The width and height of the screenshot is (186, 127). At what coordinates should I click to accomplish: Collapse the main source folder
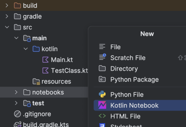click(x=16, y=38)
